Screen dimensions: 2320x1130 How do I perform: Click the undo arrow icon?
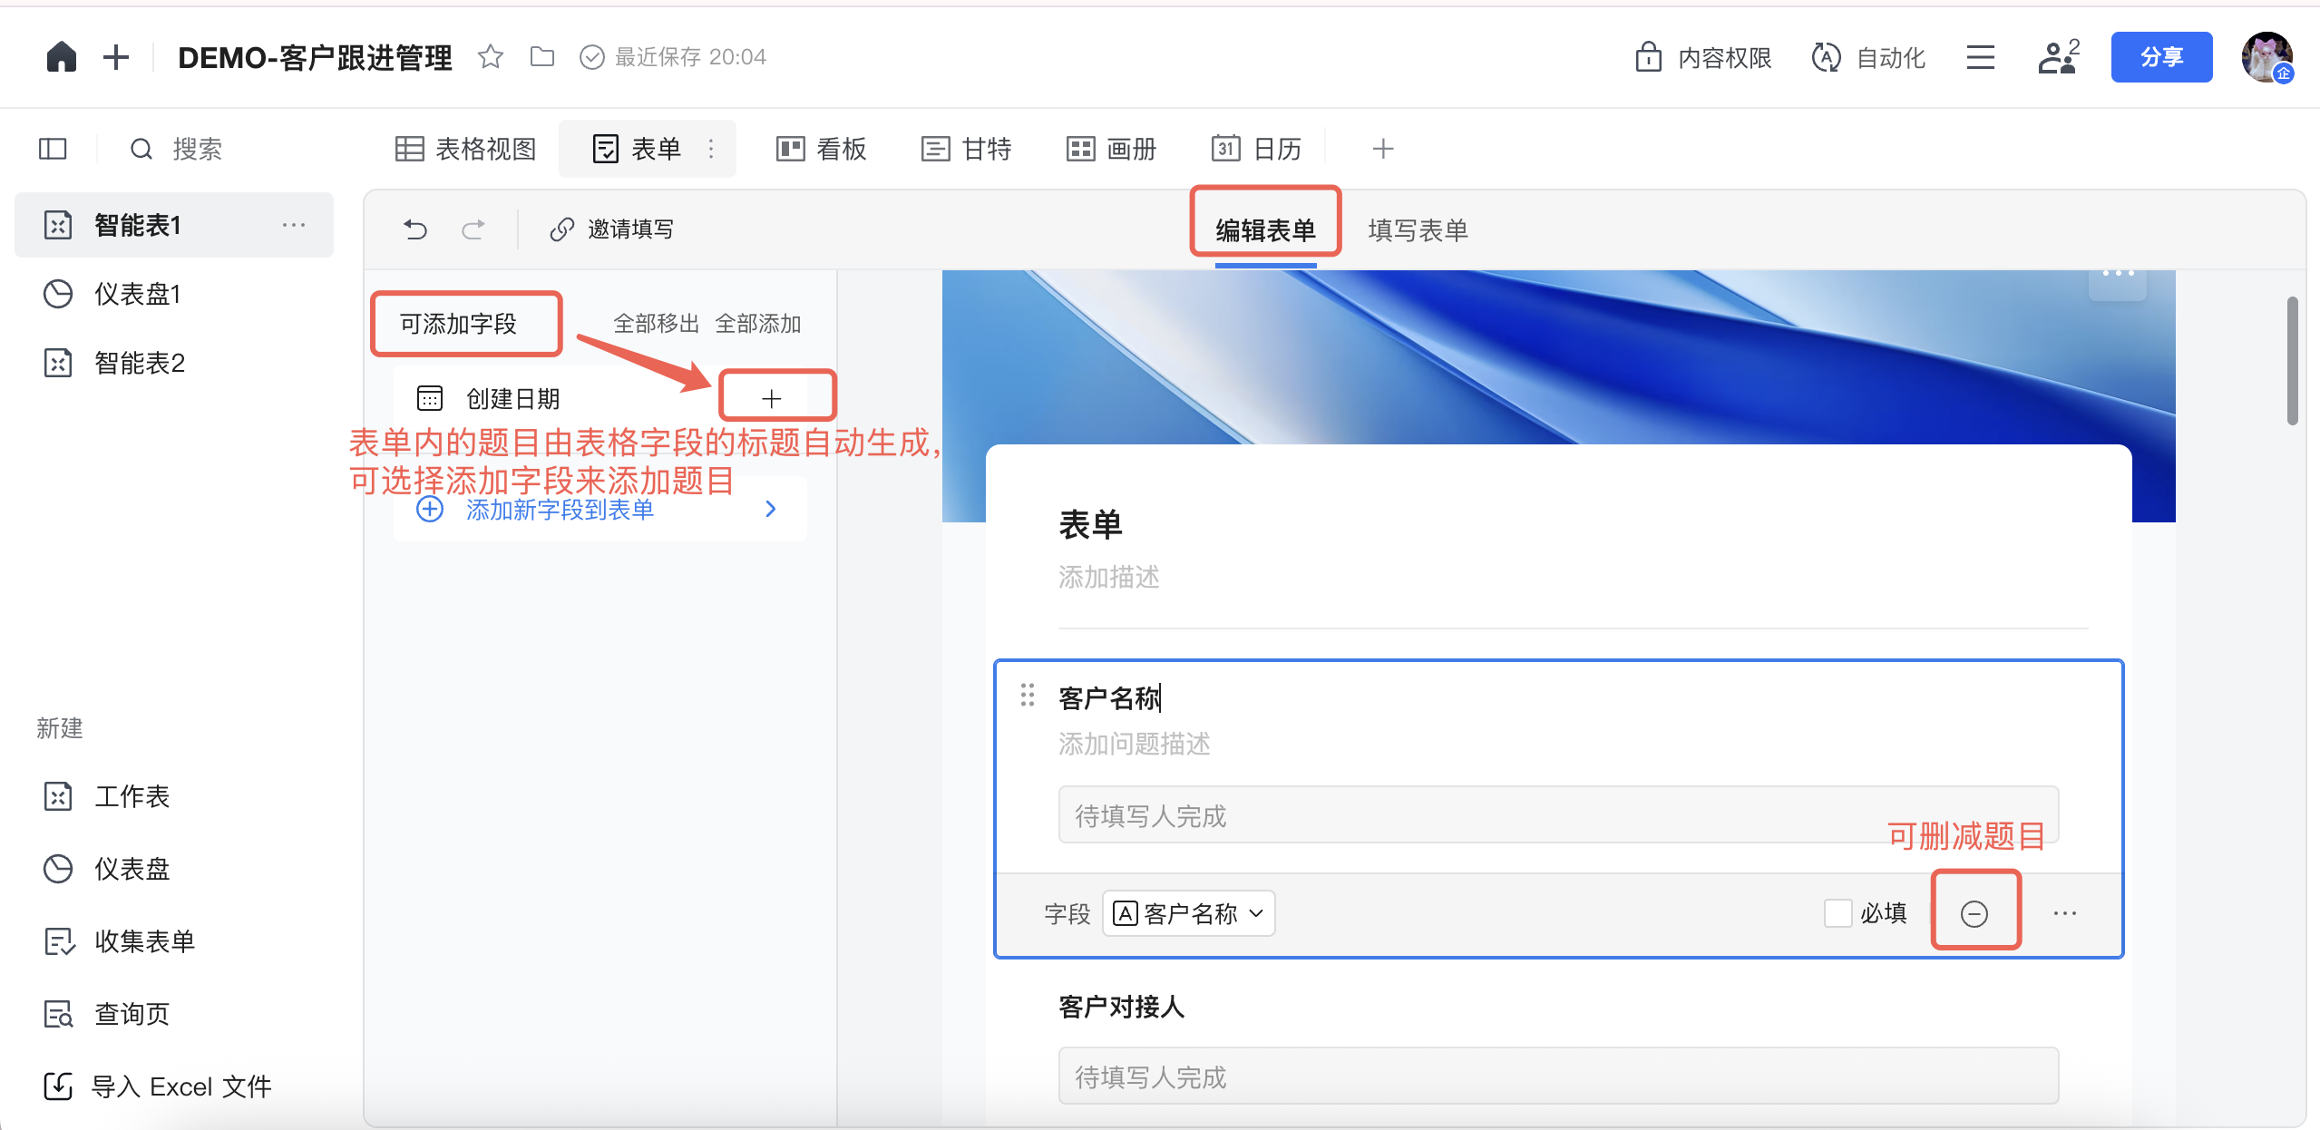coord(415,229)
